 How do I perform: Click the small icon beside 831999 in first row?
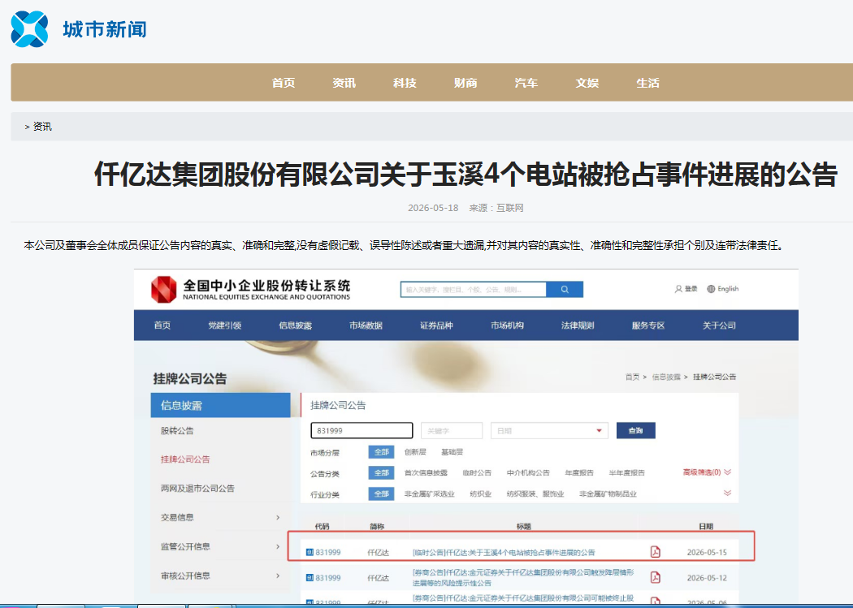coord(310,553)
